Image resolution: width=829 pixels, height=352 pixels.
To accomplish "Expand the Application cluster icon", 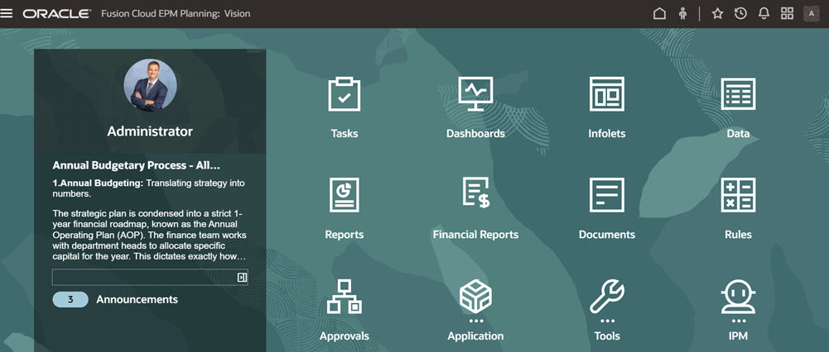I will click(x=475, y=297).
